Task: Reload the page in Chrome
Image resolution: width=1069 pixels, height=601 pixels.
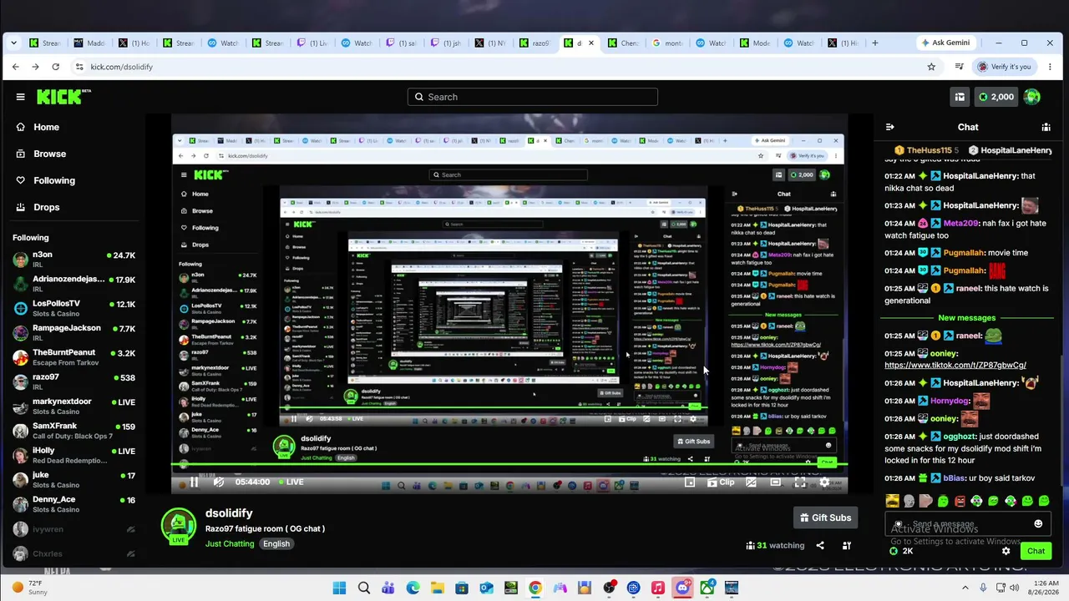Action: (55, 67)
